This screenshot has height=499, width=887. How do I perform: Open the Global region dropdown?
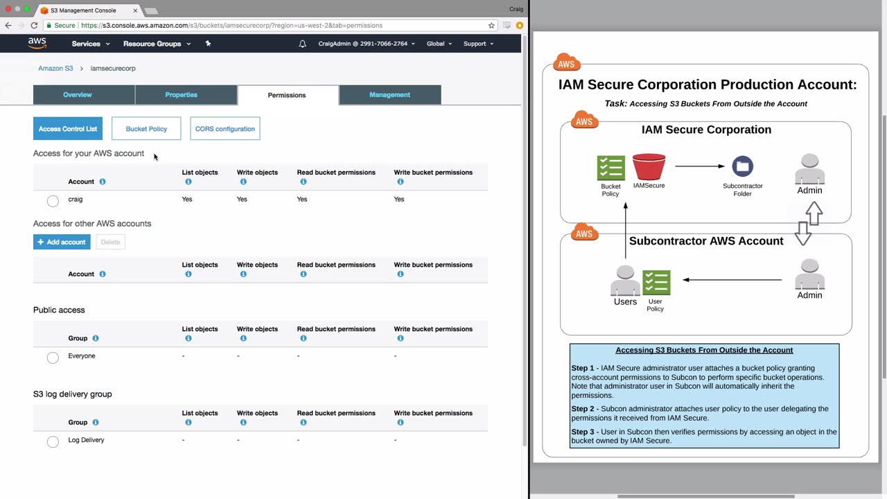[x=439, y=44]
